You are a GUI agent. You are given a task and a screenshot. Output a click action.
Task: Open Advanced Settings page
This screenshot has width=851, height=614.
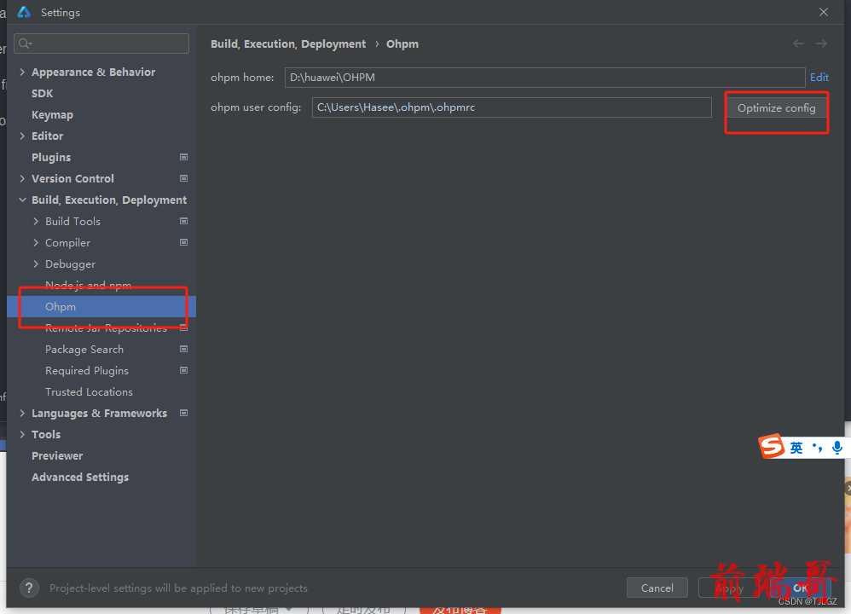coord(80,478)
